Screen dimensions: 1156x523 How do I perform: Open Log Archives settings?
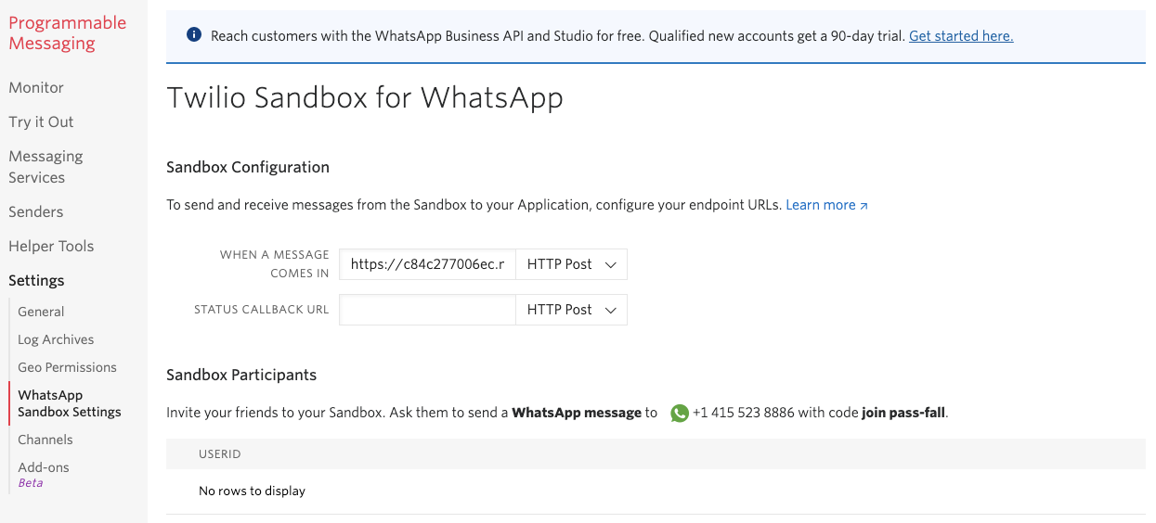click(56, 339)
